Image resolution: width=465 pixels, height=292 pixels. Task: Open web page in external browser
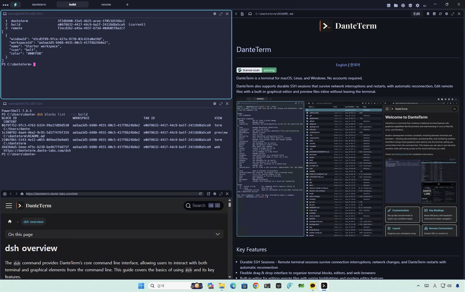pyautogui.click(x=208, y=194)
